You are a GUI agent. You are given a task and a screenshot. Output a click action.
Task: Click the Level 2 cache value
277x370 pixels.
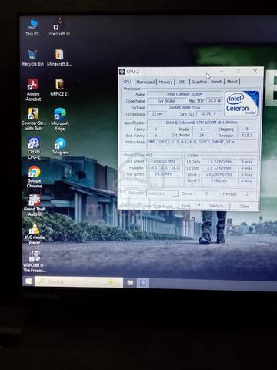[219, 174]
